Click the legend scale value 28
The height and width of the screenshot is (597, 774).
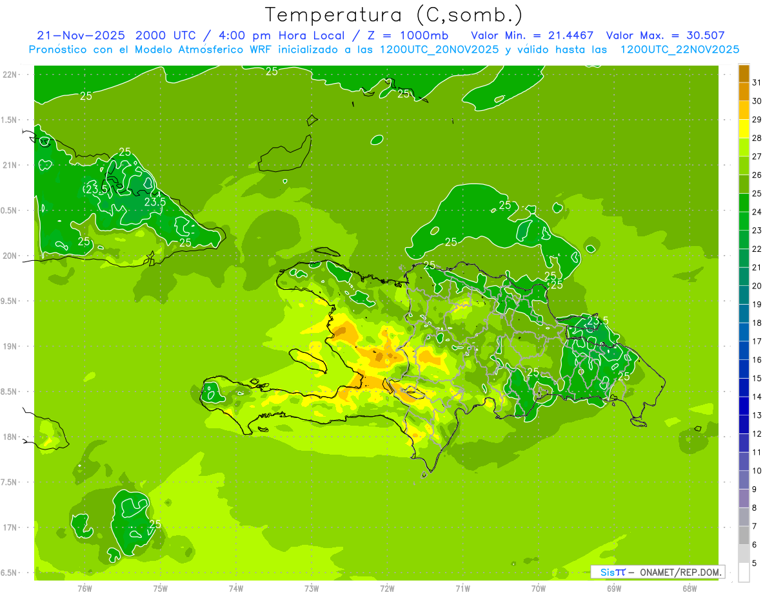click(757, 138)
